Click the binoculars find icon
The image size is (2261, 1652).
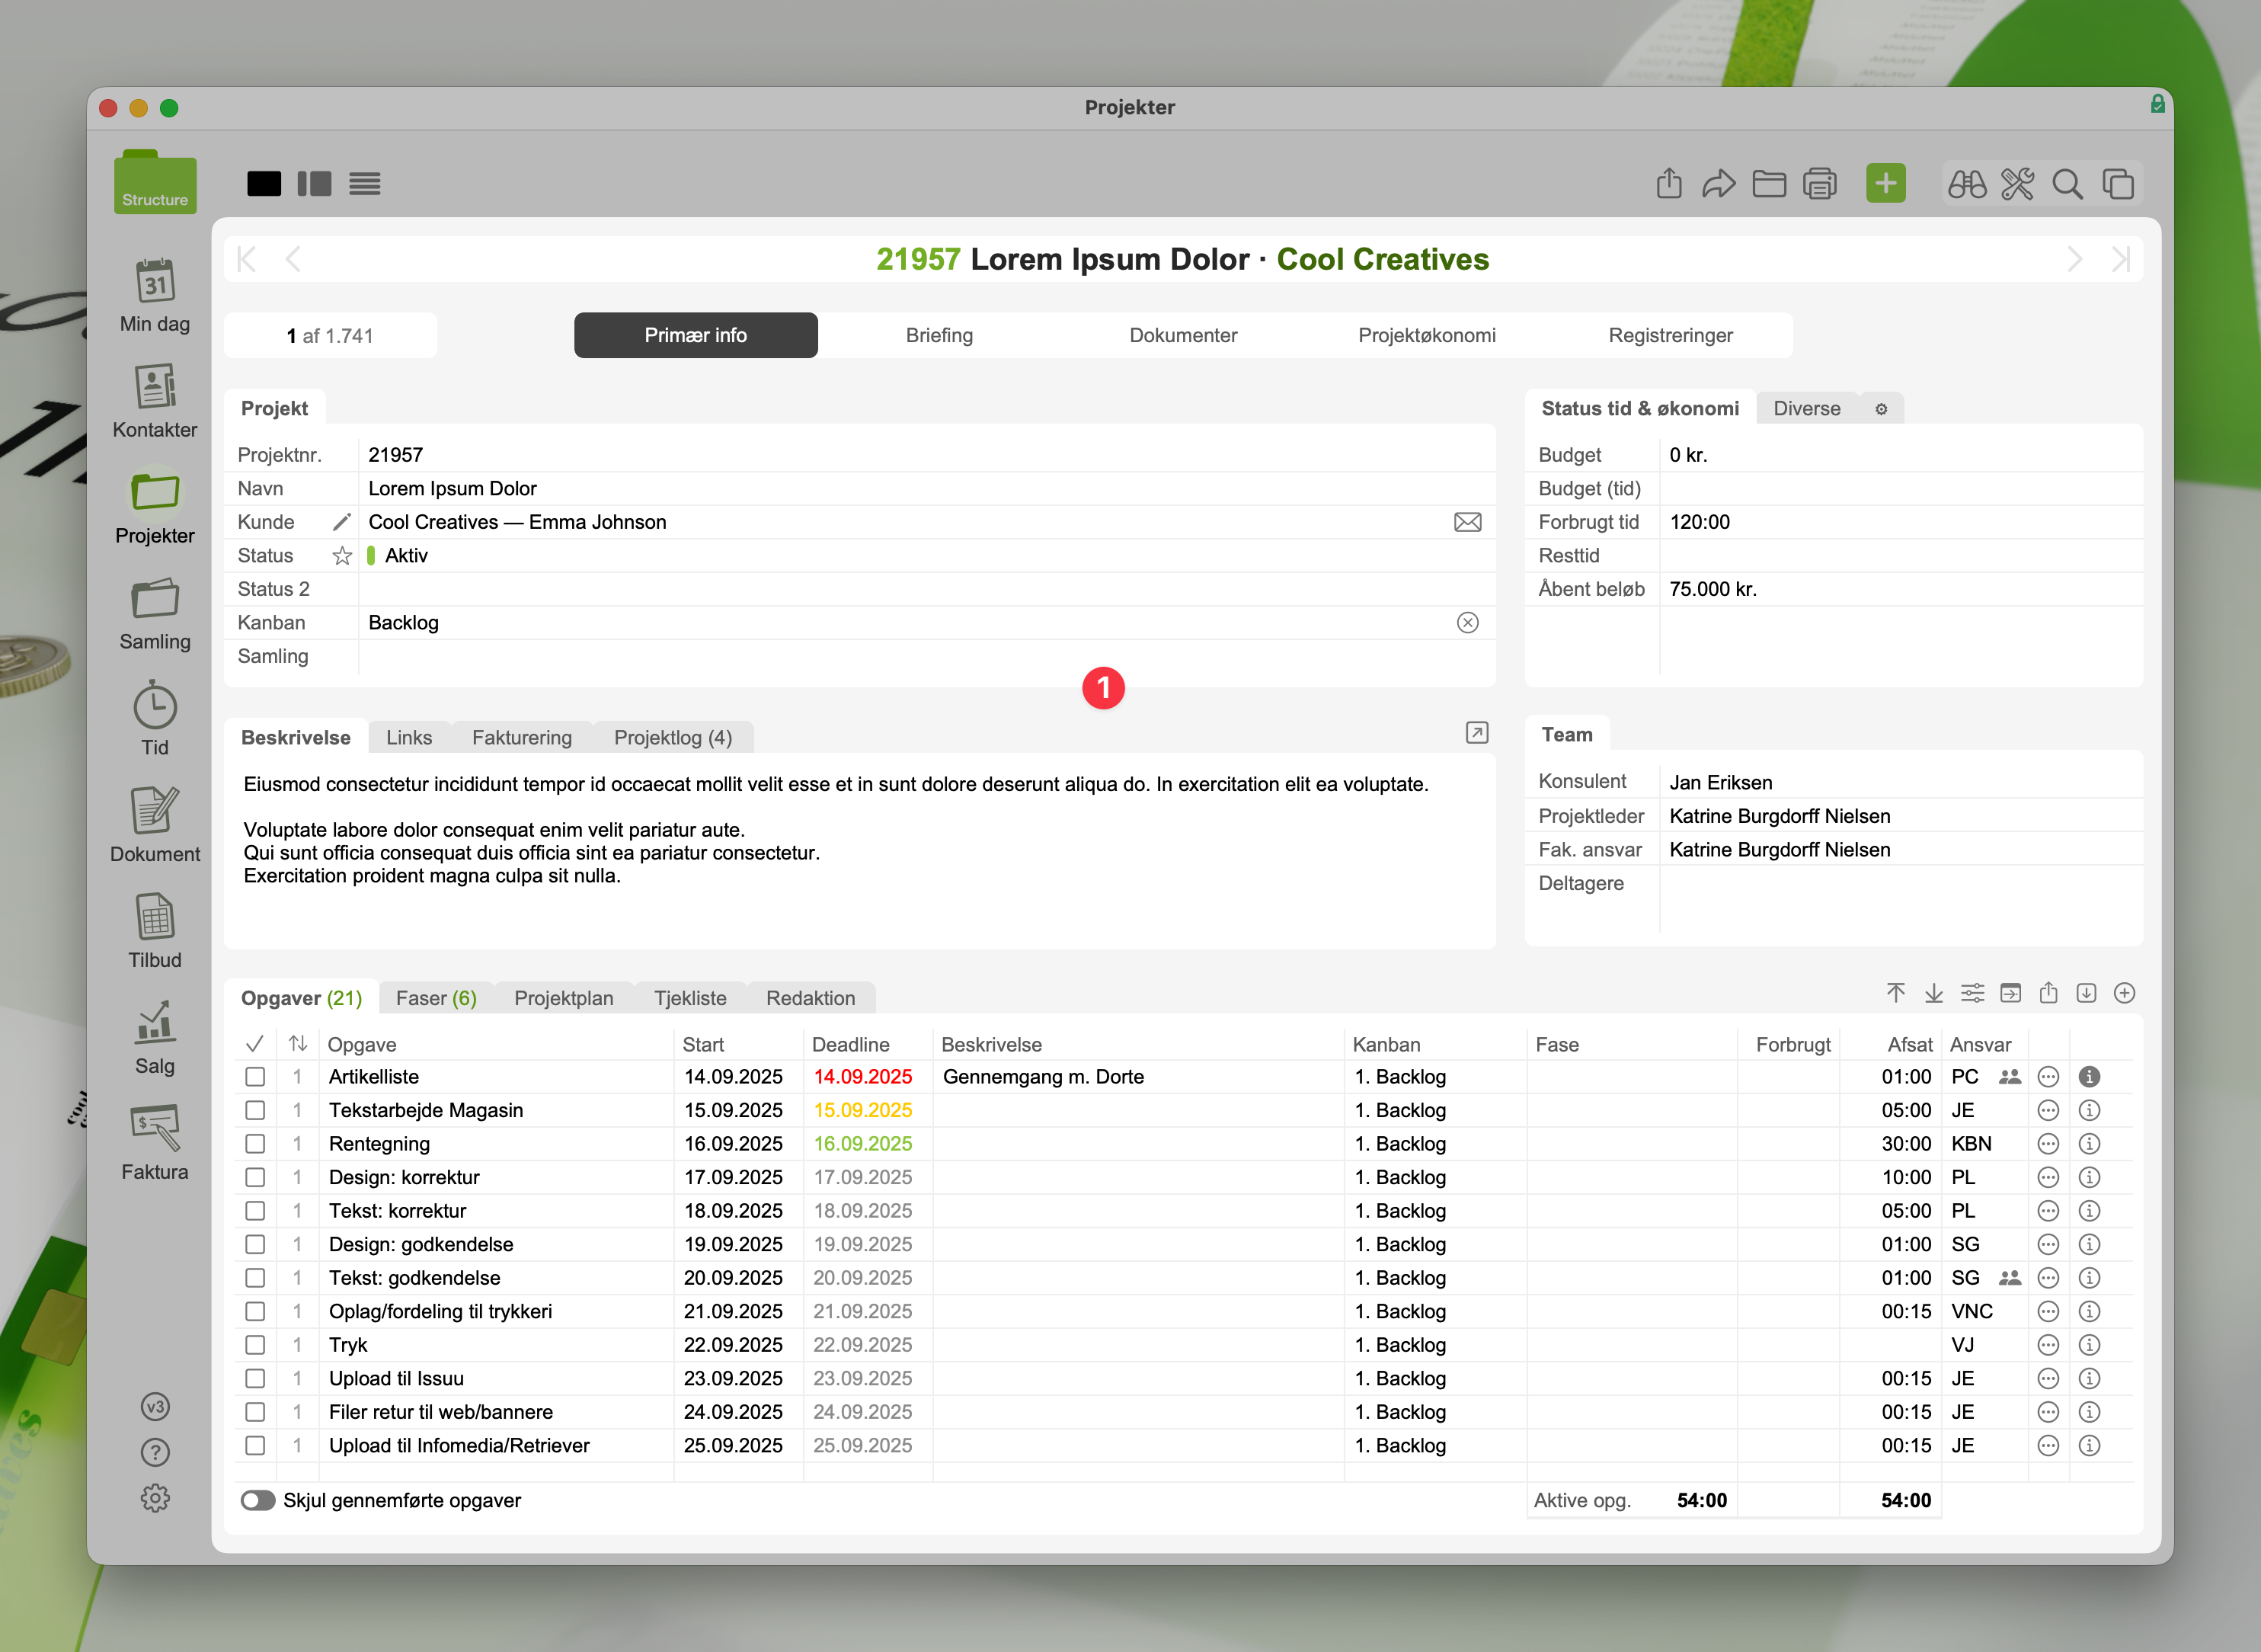(1966, 184)
